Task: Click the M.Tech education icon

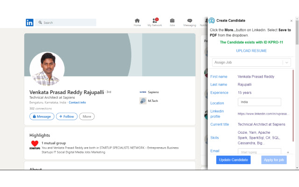Action: pos(143,101)
